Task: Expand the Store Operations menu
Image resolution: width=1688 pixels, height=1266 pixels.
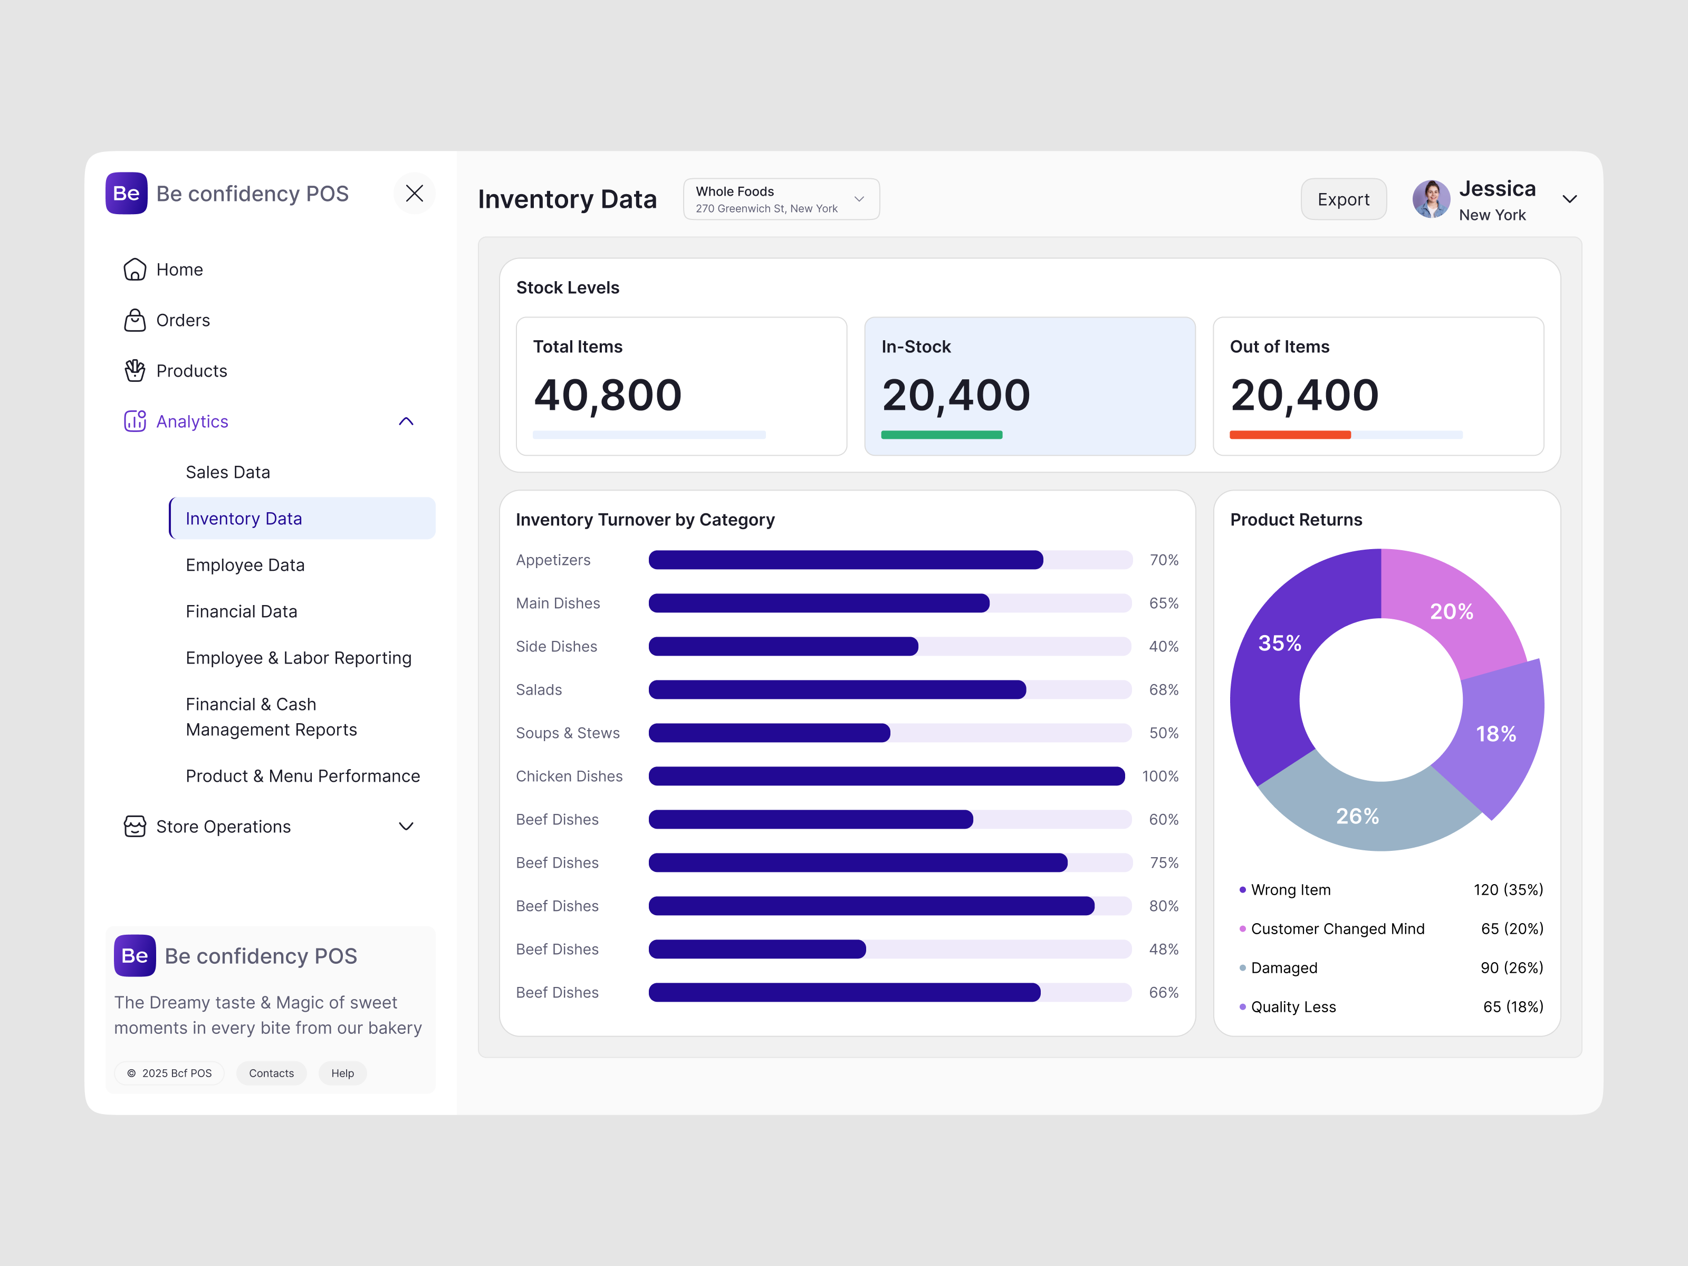Action: tap(405, 826)
